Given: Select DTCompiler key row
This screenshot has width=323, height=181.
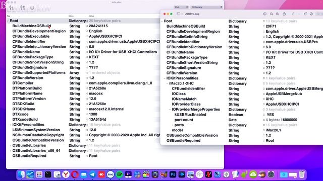Looking at the screenshot, I should coord(23,83).
